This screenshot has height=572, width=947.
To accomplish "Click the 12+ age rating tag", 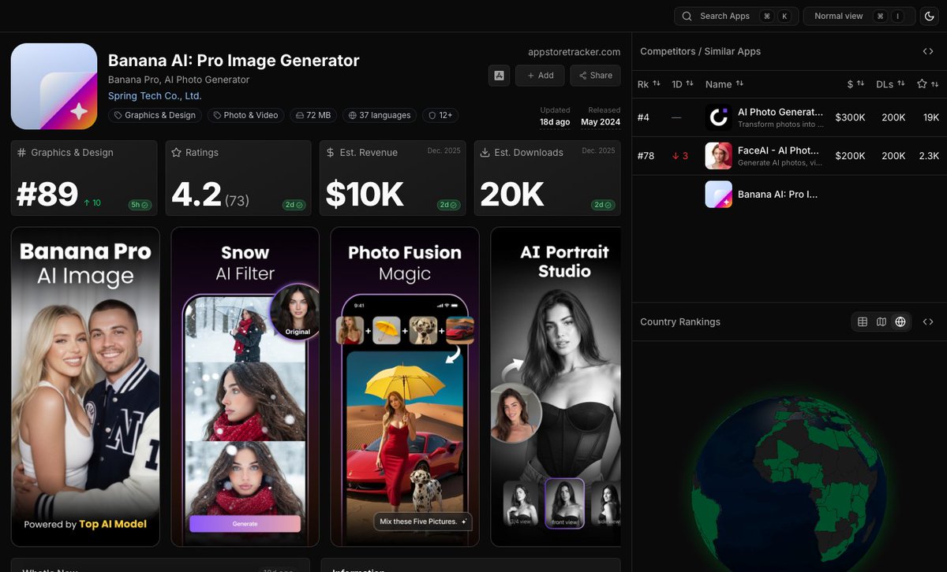I will (440, 115).
